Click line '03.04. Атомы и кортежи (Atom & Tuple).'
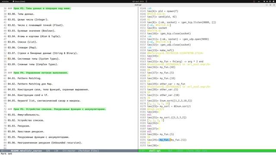Image resolution: width=276 pixels, height=155 pixels. click(34, 36)
